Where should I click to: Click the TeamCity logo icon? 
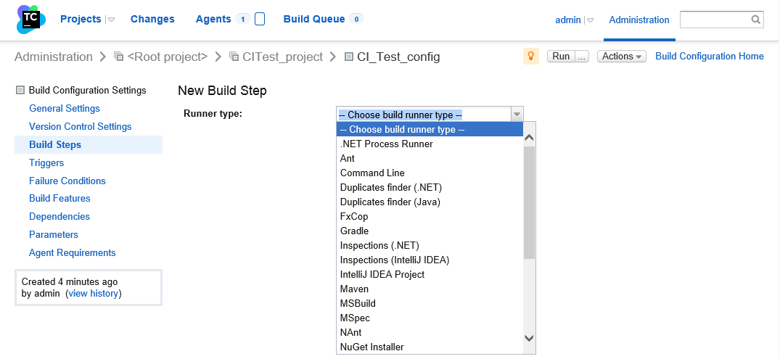(x=31, y=20)
